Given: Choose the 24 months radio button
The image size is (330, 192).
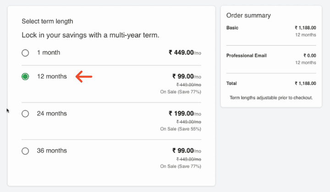Looking at the screenshot, I should click(x=25, y=114).
